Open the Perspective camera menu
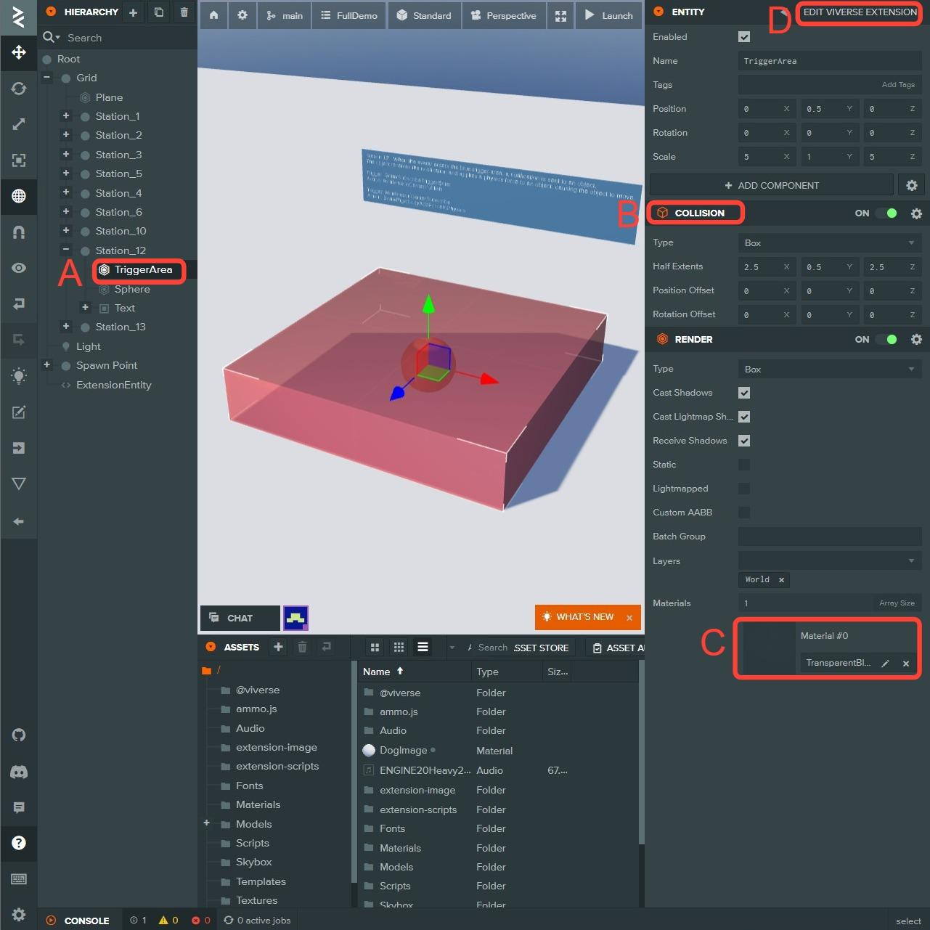Screen dimensions: 930x930 pyautogui.click(x=504, y=15)
